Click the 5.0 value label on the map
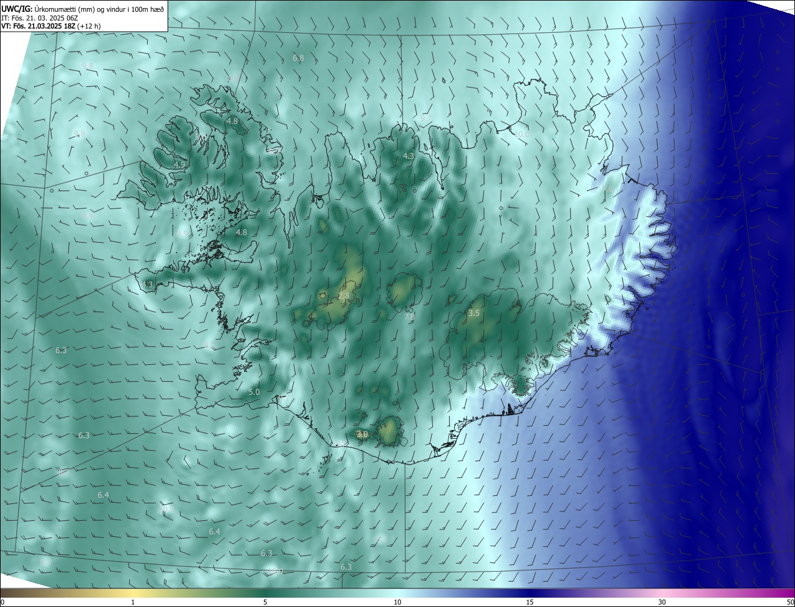 (x=254, y=392)
